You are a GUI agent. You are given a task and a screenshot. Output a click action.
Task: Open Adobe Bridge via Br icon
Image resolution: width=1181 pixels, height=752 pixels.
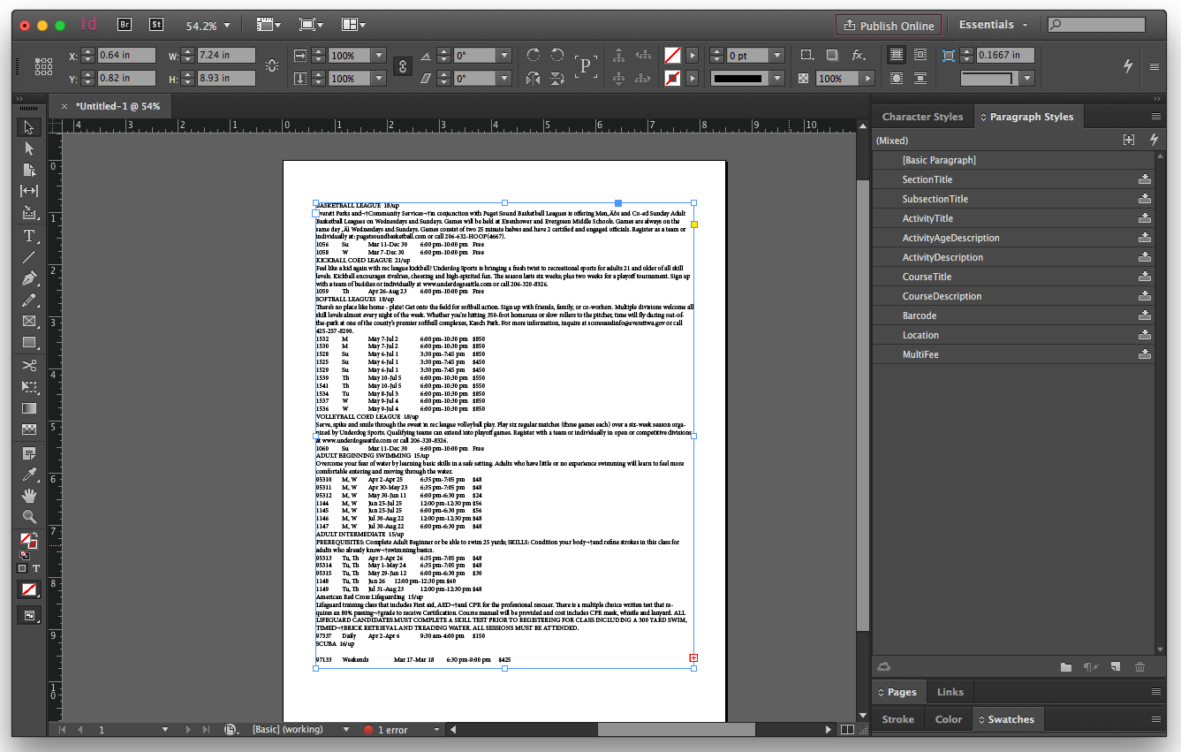[x=125, y=25]
